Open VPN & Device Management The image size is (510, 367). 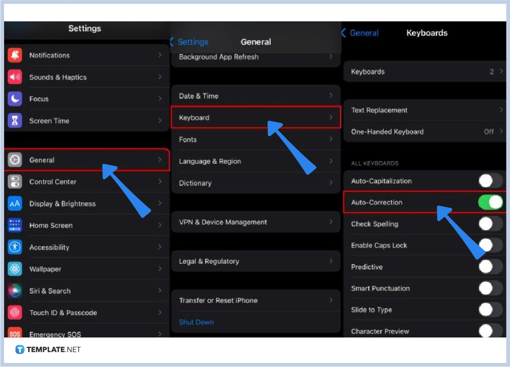pos(256,222)
